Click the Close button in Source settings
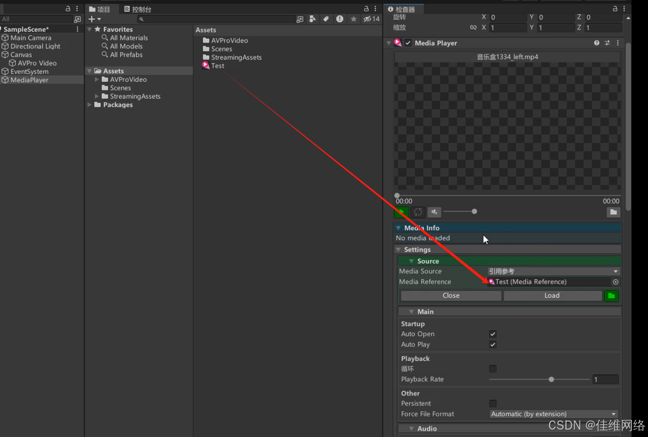 pyautogui.click(x=451, y=296)
